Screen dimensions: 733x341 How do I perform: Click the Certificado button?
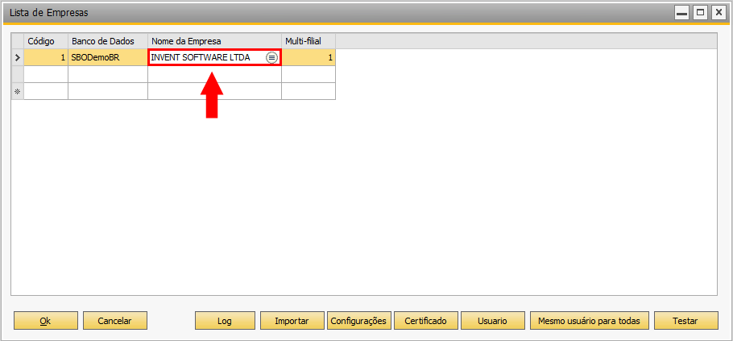426,321
